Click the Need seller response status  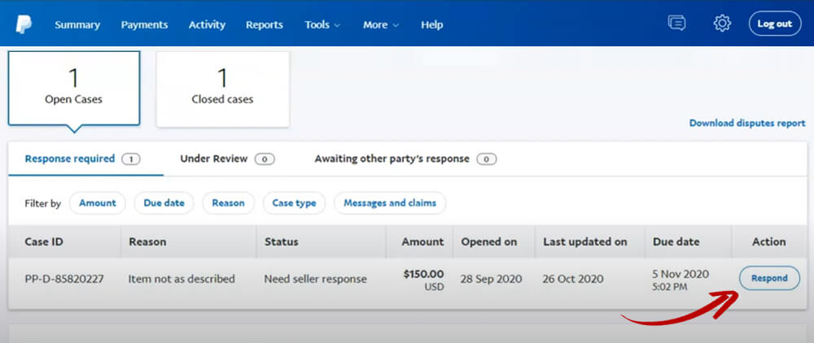pos(316,280)
